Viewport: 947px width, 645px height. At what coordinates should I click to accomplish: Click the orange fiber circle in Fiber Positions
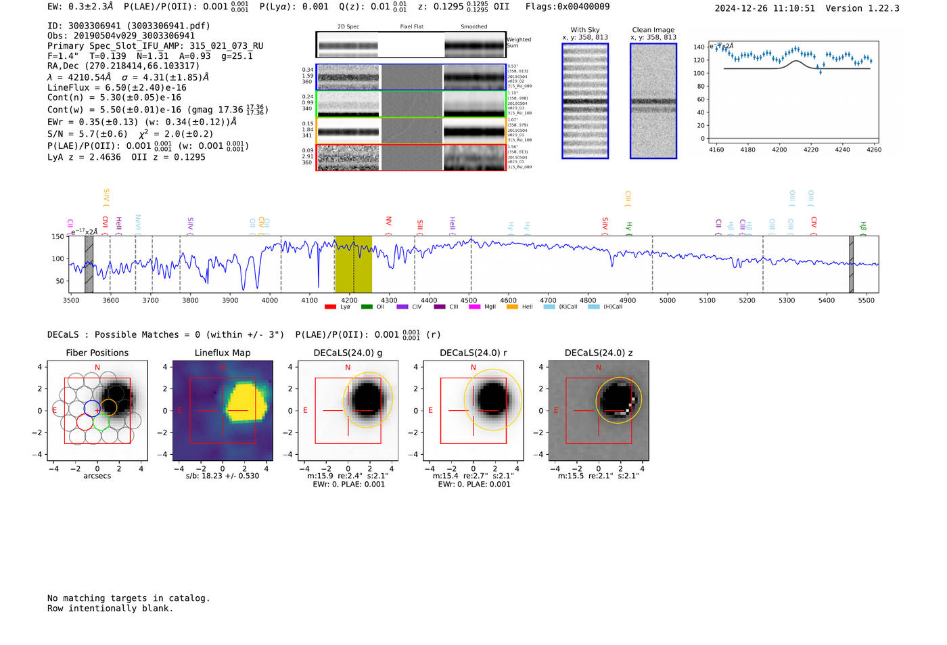tap(109, 407)
